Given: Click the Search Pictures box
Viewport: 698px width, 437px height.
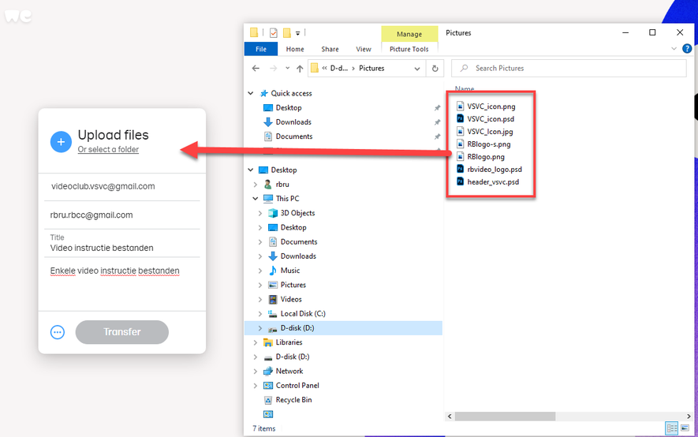Looking at the screenshot, I should pyautogui.click(x=569, y=68).
